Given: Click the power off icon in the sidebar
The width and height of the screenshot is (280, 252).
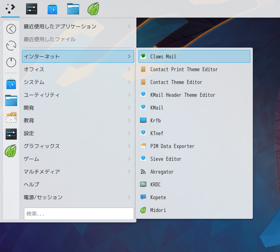Looking at the screenshot, I should point(11,62).
